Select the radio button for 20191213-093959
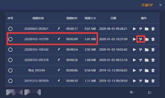This screenshot has height=98, width=165. (x=10, y=81)
